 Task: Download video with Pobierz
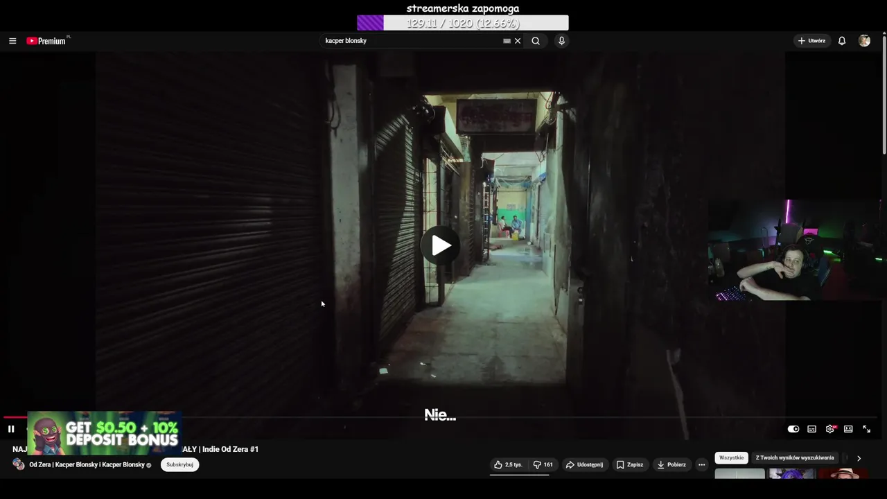point(671,464)
